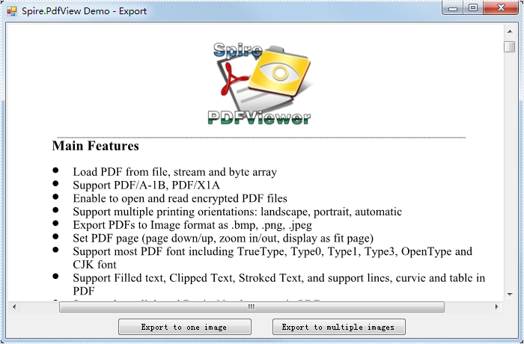Screen dimensions: 524x344
Task: Click 'Support Filled text, Clipped Text' line
Action: tap(279, 284)
